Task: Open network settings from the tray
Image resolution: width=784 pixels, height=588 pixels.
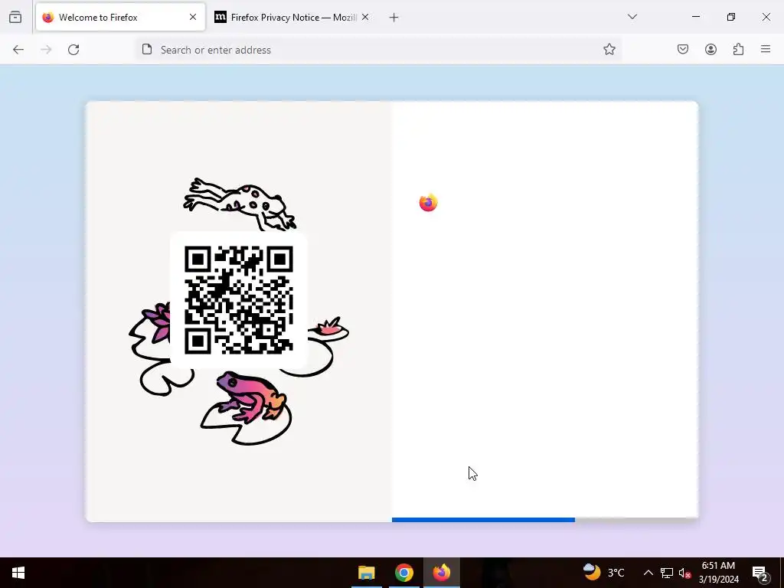Action: pos(667,573)
